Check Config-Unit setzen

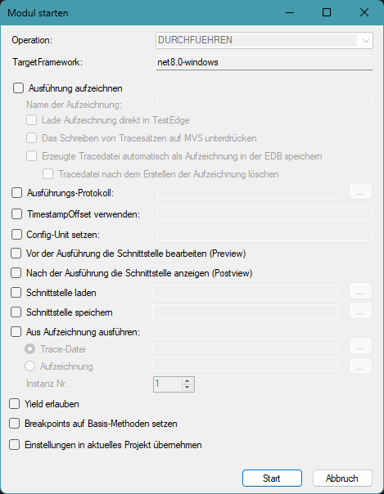click(x=16, y=235)
